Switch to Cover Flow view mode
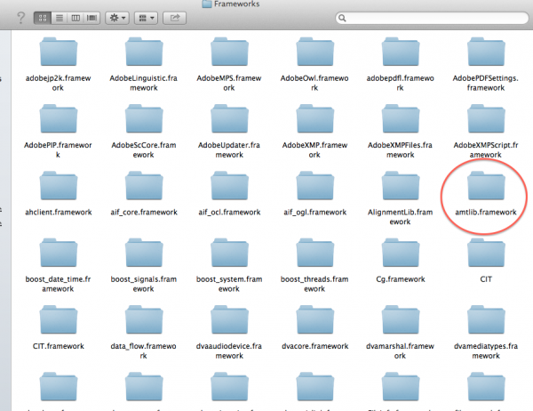This screenshot has width=533, height=411. click(x=91, y=18)
